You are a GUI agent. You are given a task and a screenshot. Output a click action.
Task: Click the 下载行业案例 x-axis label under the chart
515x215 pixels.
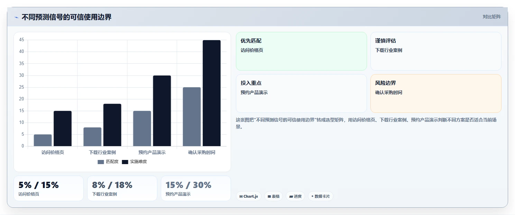(x=102, y=152)
